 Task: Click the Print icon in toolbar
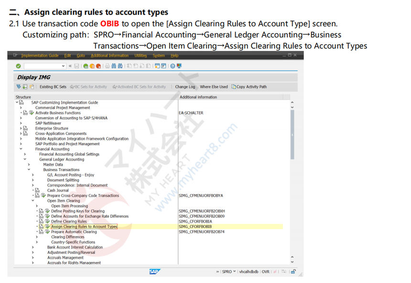tap(108, 66)
